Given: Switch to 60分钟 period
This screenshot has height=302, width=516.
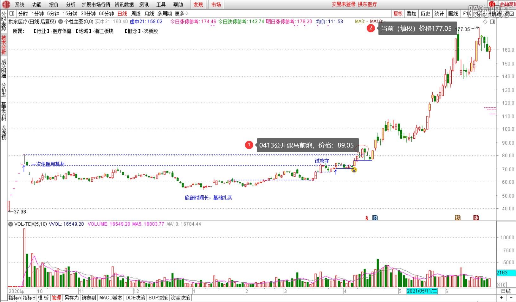Looking at the screenshot, I should [x=106, y=14].
